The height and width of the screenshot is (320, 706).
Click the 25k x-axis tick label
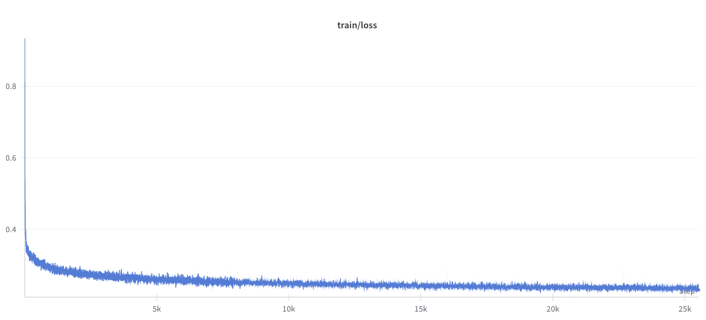click(685, 309)
